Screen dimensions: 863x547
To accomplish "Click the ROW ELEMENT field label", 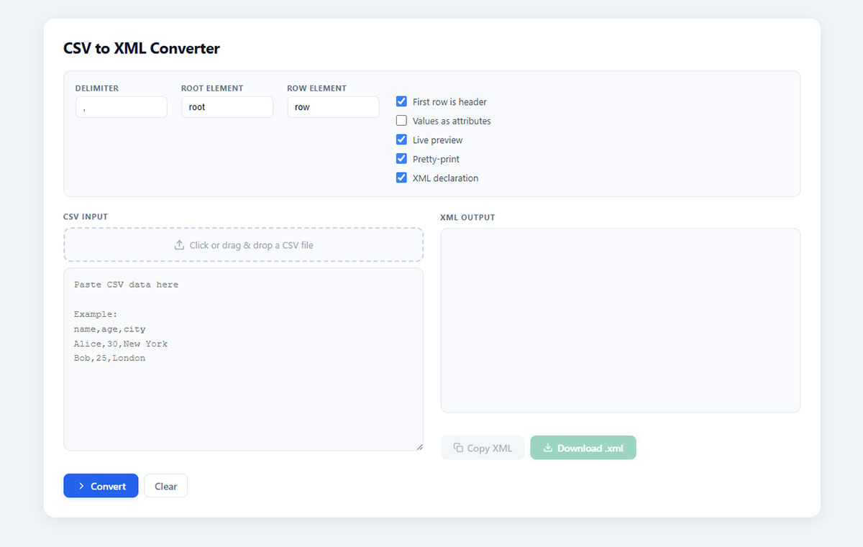I will click(x=316, y=88).
